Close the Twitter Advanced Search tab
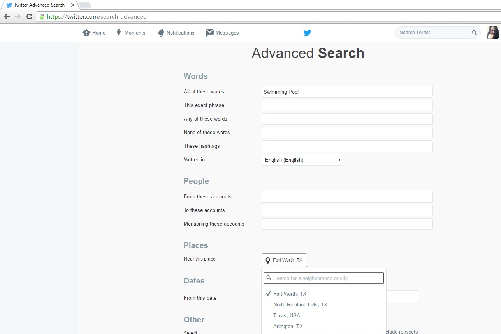The height and width of the screenshot is (334, 501). (73, 5)
